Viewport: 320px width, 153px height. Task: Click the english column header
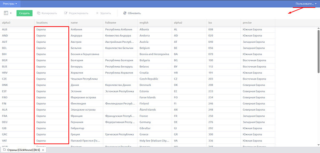(x=155, y=23)
